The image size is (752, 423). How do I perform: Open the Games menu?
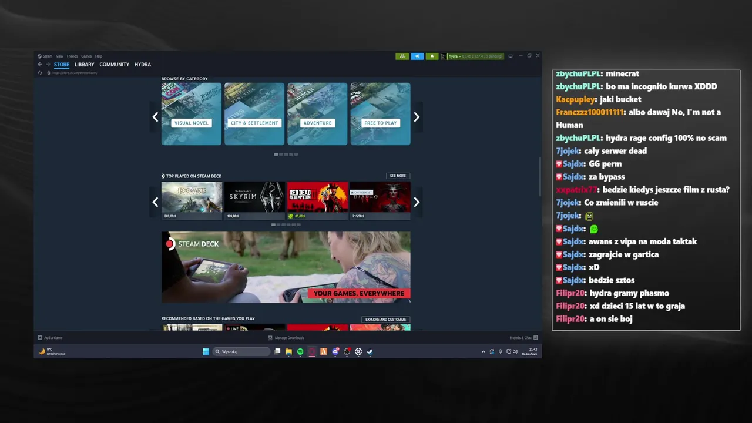coord(86,56)
